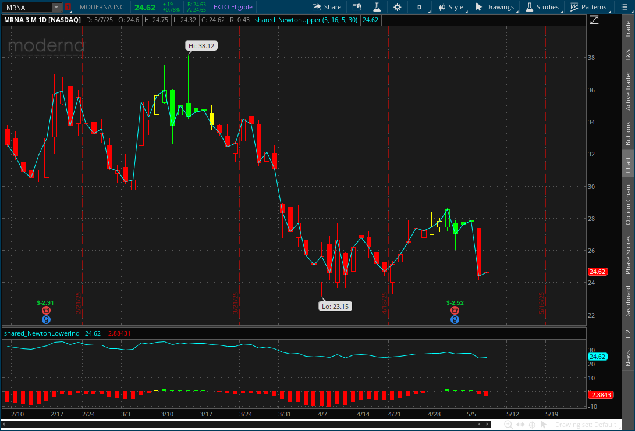Click the red 24.62 last price axis label
The width and height of the screenshot is (635, 431).
[x=597, y=272]
